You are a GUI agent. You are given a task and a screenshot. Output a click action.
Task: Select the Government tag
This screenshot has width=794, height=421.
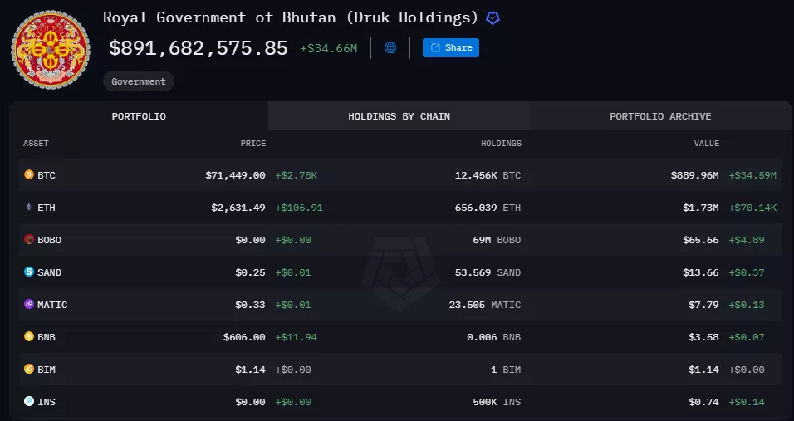click(139, 81)
